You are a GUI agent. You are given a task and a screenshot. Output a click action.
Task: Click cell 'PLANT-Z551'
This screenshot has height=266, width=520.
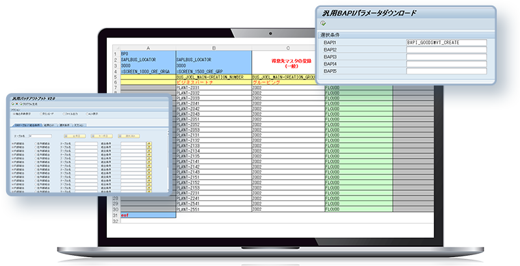click(x=214, y=209)
